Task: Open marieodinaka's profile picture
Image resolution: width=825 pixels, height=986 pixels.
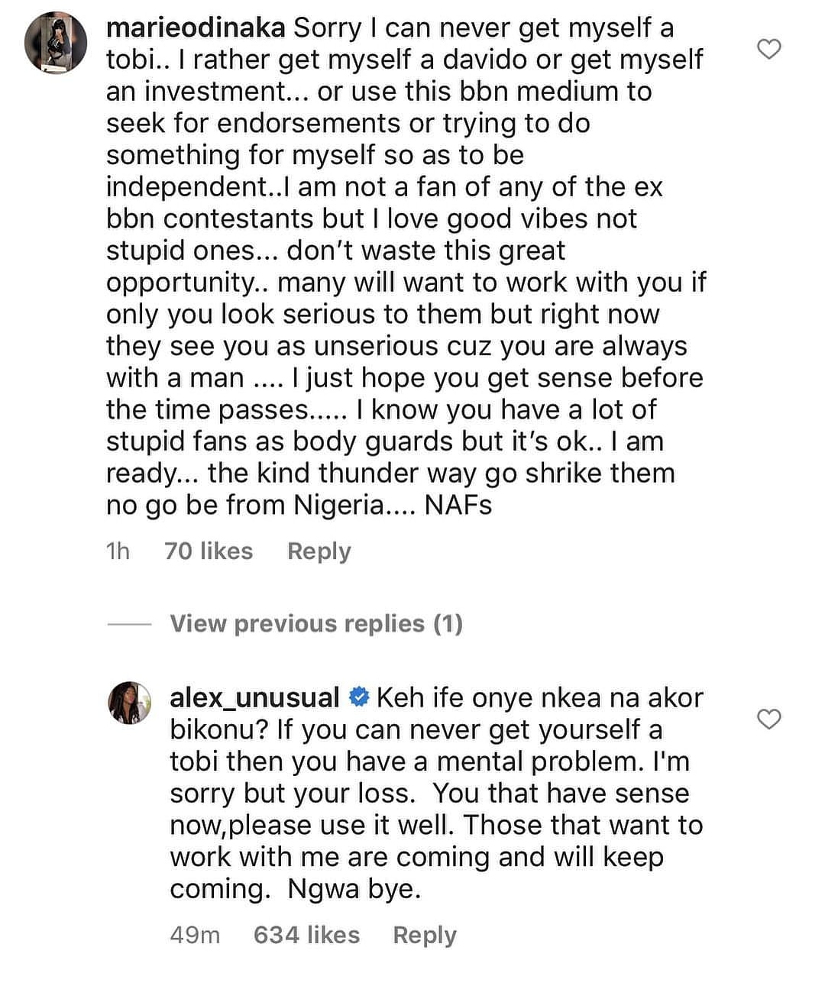Action: [x=56, y=43]
